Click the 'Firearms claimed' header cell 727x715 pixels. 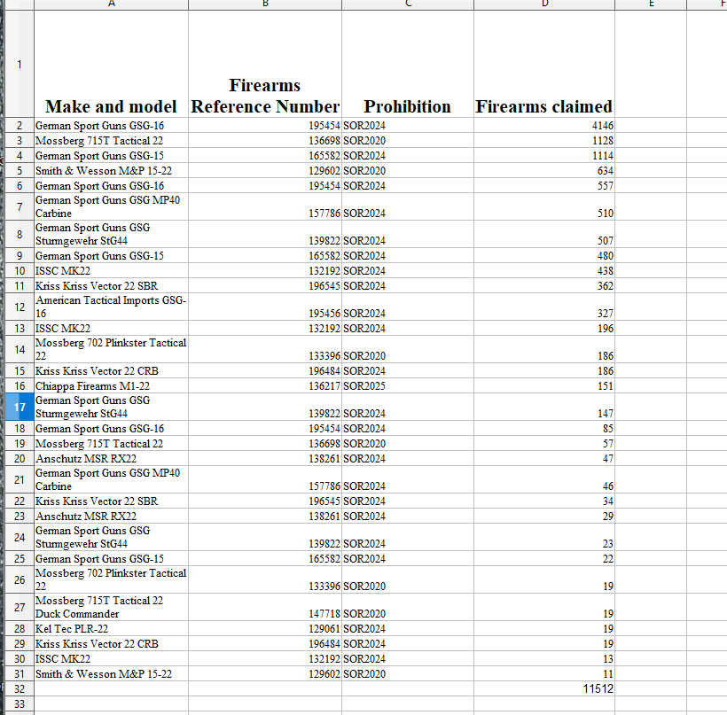tap(544, 64)
